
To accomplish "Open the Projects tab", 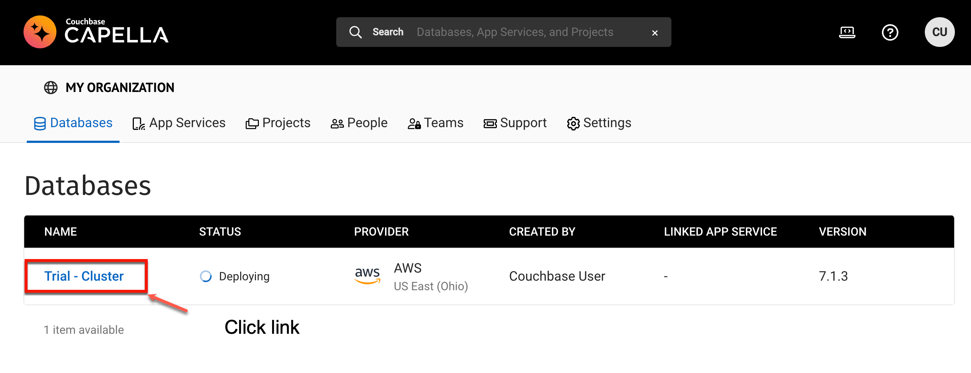I will coord(278,123).
